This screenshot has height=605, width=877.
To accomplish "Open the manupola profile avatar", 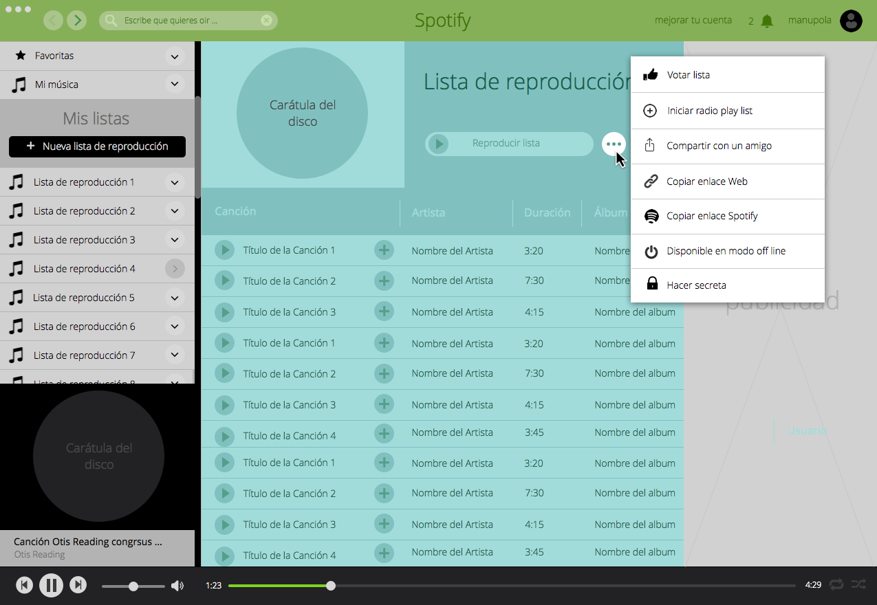I will 852,21.
